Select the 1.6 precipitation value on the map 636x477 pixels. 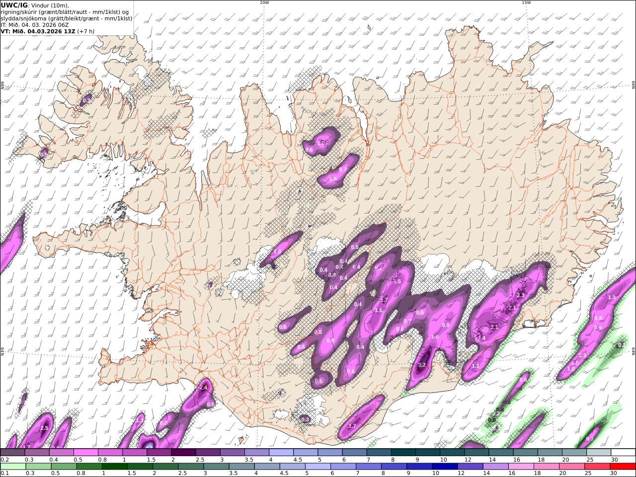pos(379,310)
